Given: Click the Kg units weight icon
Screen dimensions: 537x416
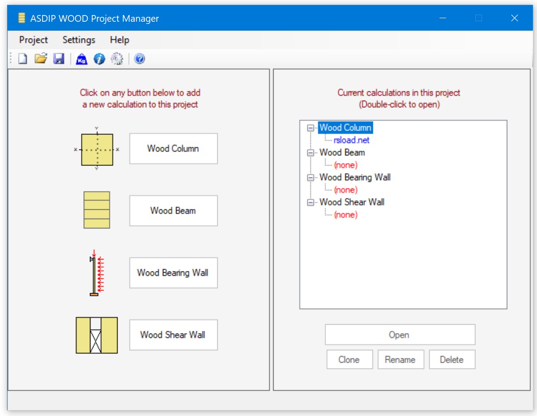Looking at the screenshot, I should click(82, 59).
